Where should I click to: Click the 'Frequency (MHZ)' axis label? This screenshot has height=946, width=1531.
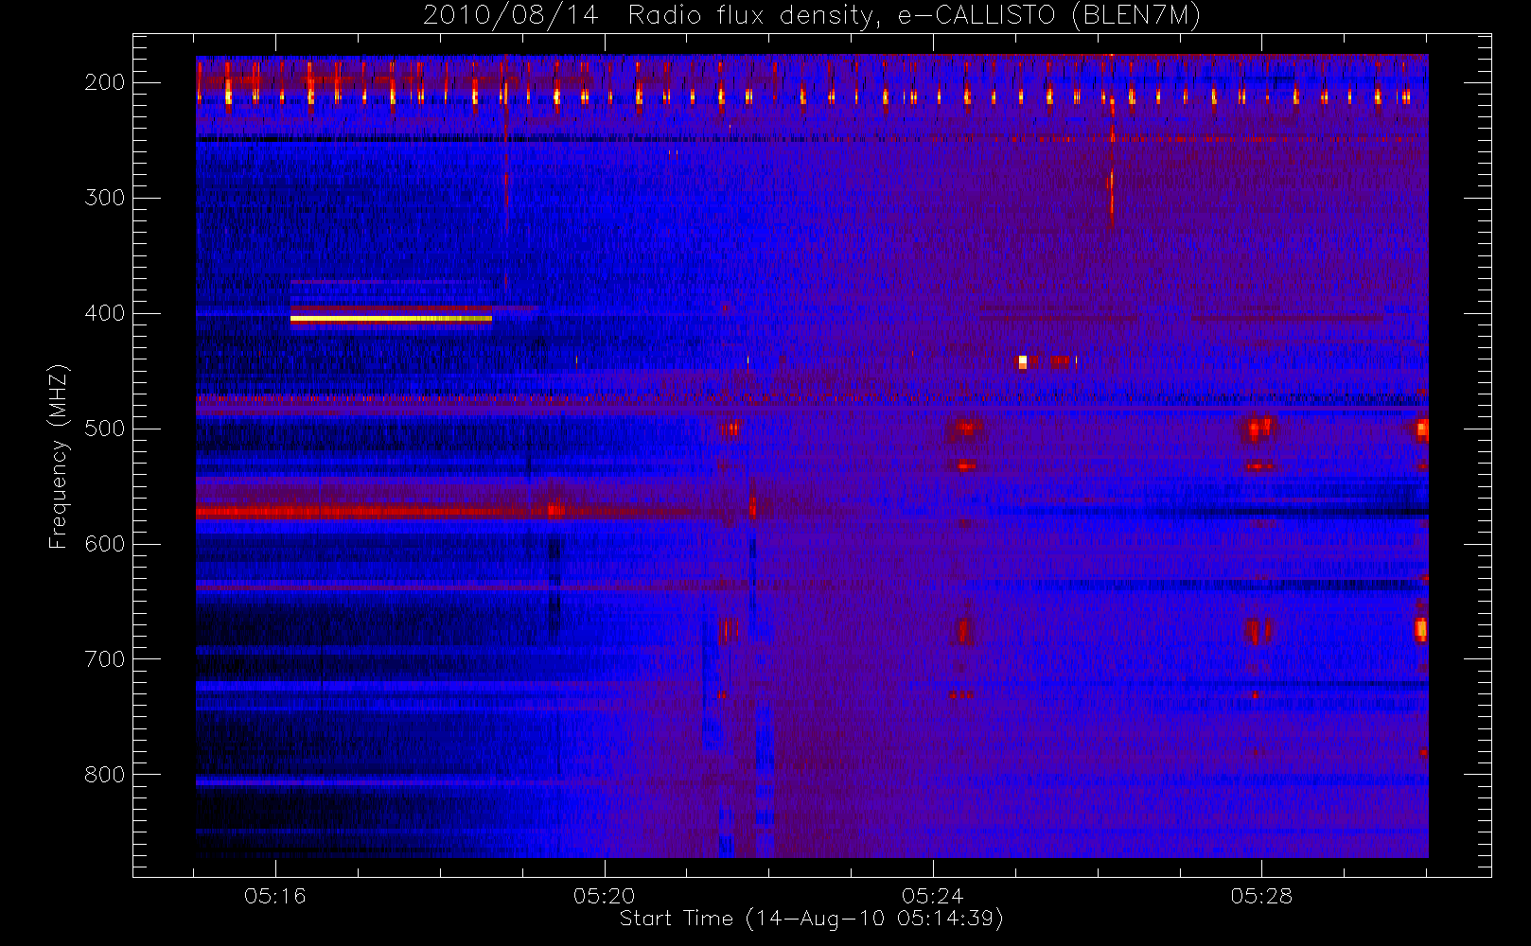point(59,456)
